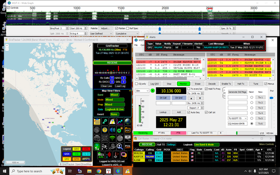Click the blue speaker audio alerts icon
The image size is (280, 175).
tap(112, 130)
